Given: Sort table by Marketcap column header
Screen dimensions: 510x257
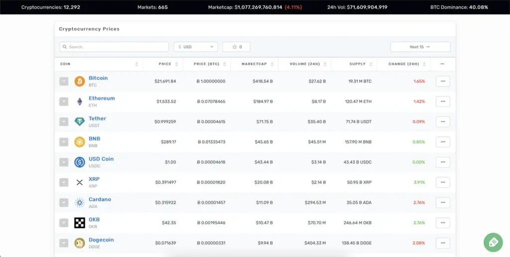Looking at the screenshot, I should click(254, 64).
